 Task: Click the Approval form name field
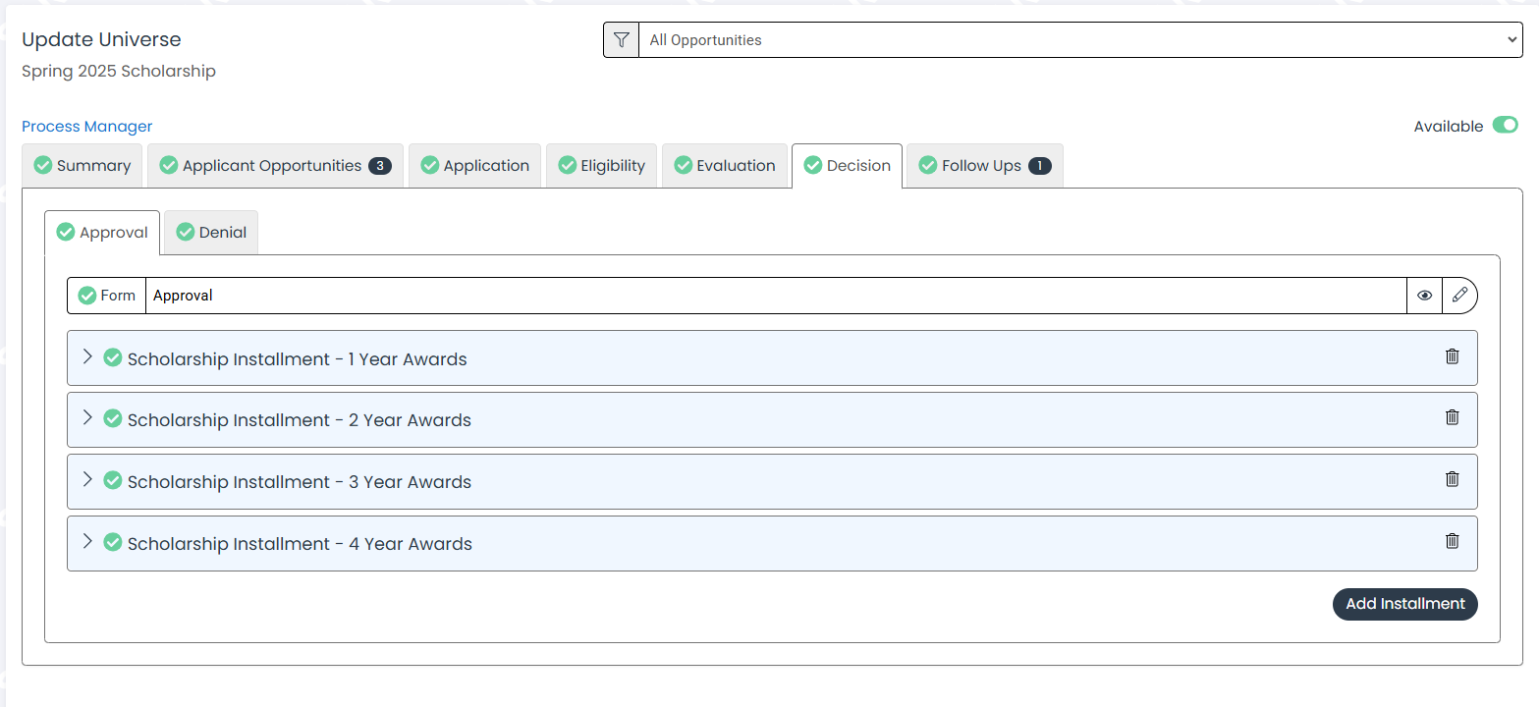[776, 296]
